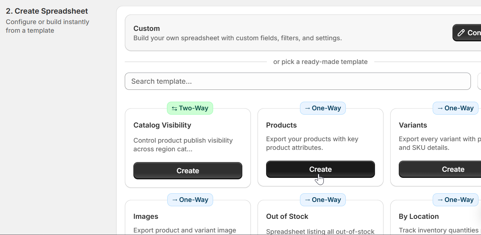
Task: Click the one-way arrow icon on By Location badge
Action: [440, 199]
